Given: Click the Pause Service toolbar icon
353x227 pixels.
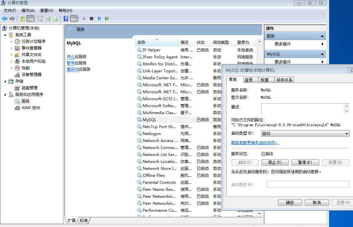Looking at the screenshot, I should tap(99, 19).
